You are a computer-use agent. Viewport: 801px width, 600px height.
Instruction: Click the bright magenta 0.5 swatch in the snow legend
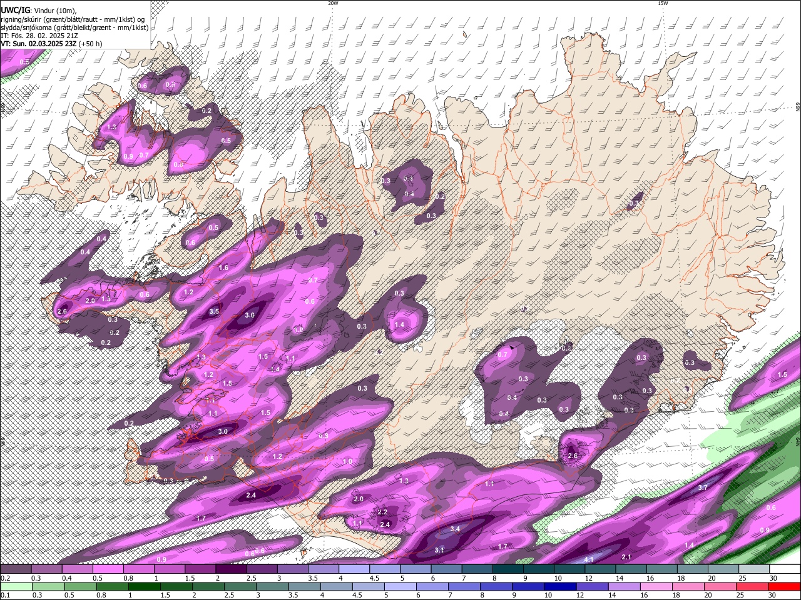pos(108,569)
